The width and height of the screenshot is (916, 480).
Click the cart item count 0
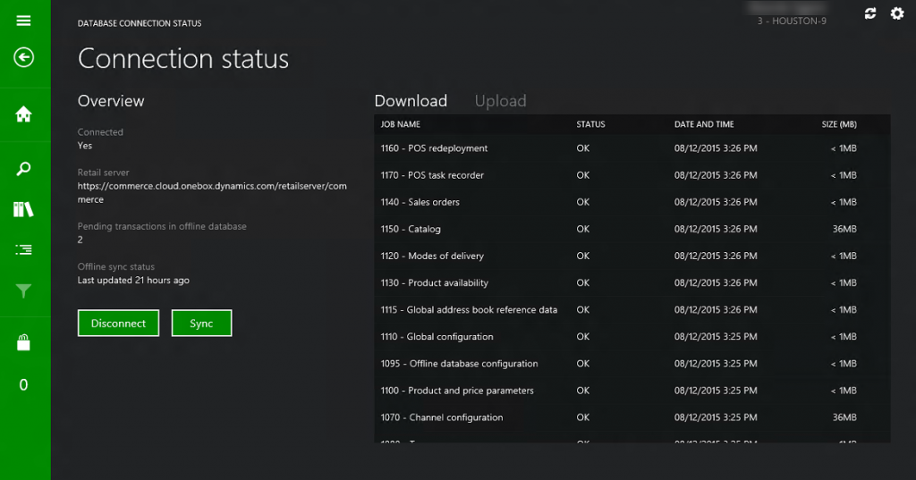(x=24, y=385)
